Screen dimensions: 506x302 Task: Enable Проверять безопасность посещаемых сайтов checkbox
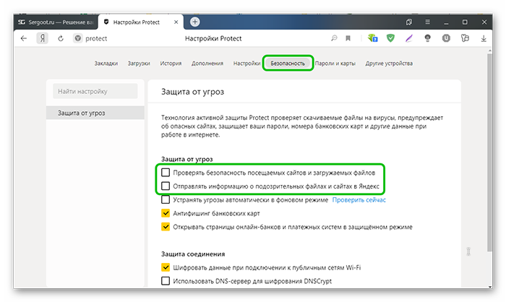pyautogui.click(x=166, y=173)
